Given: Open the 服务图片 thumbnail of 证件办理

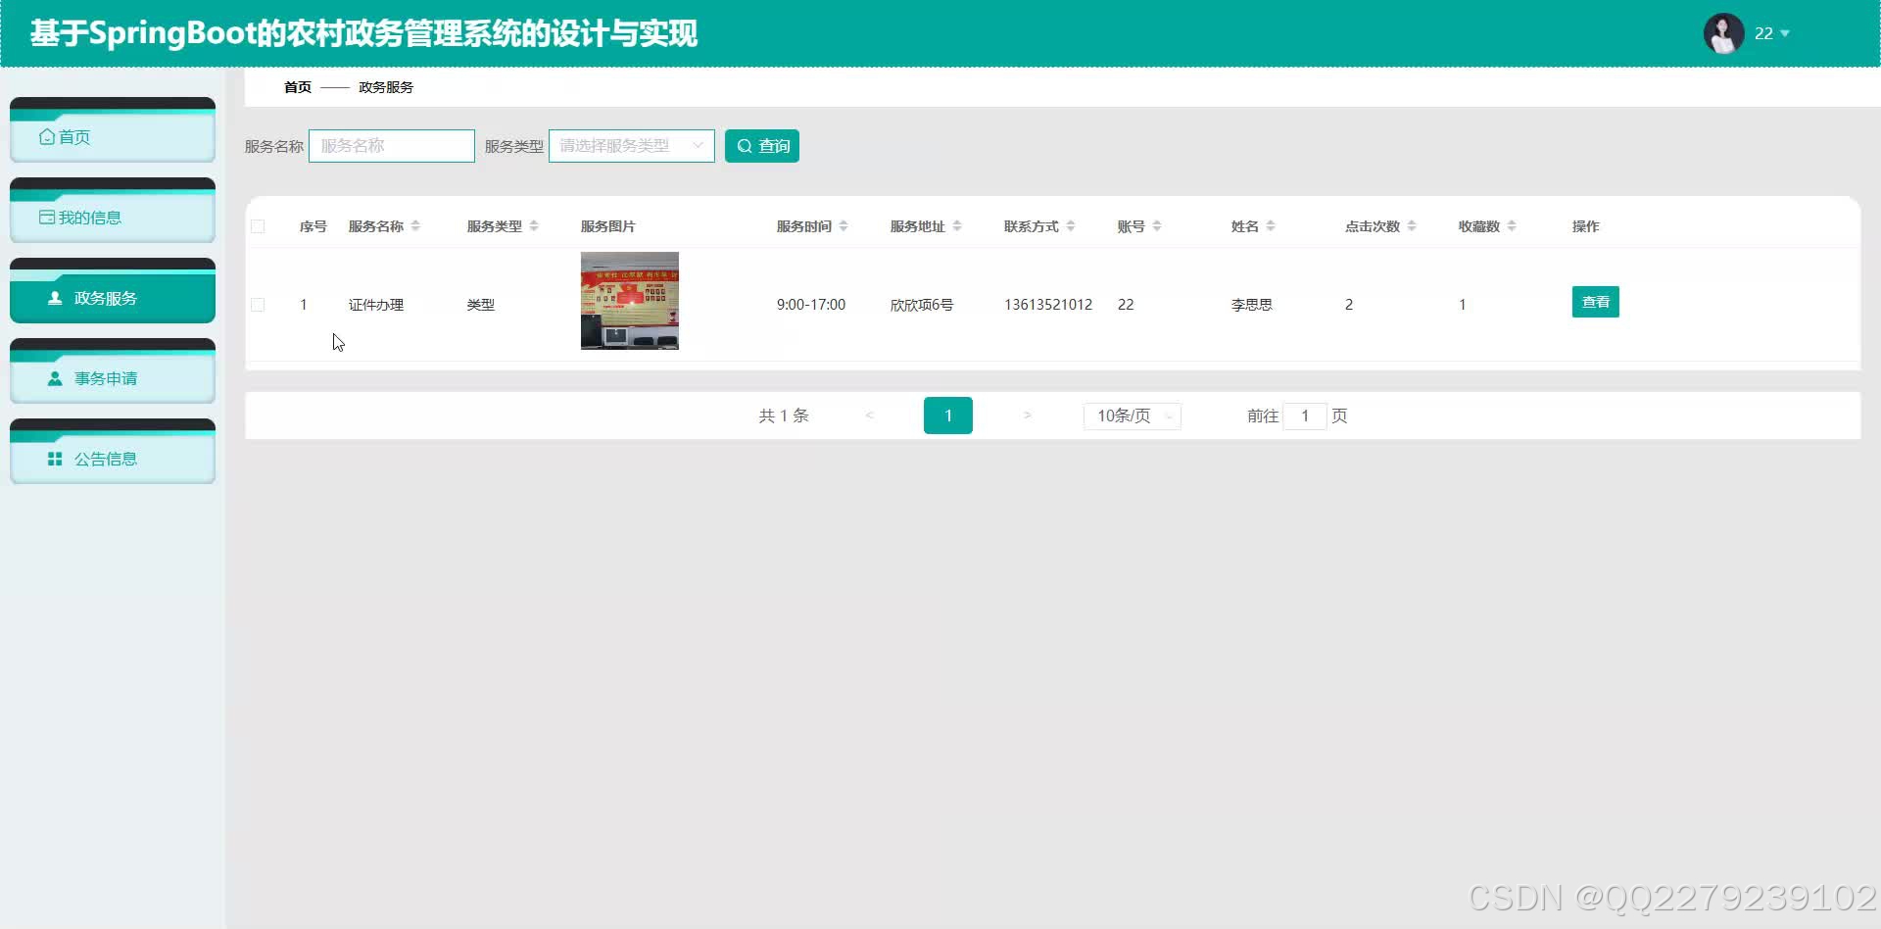Looking at the screenshot, I should (x=630, y=301).
